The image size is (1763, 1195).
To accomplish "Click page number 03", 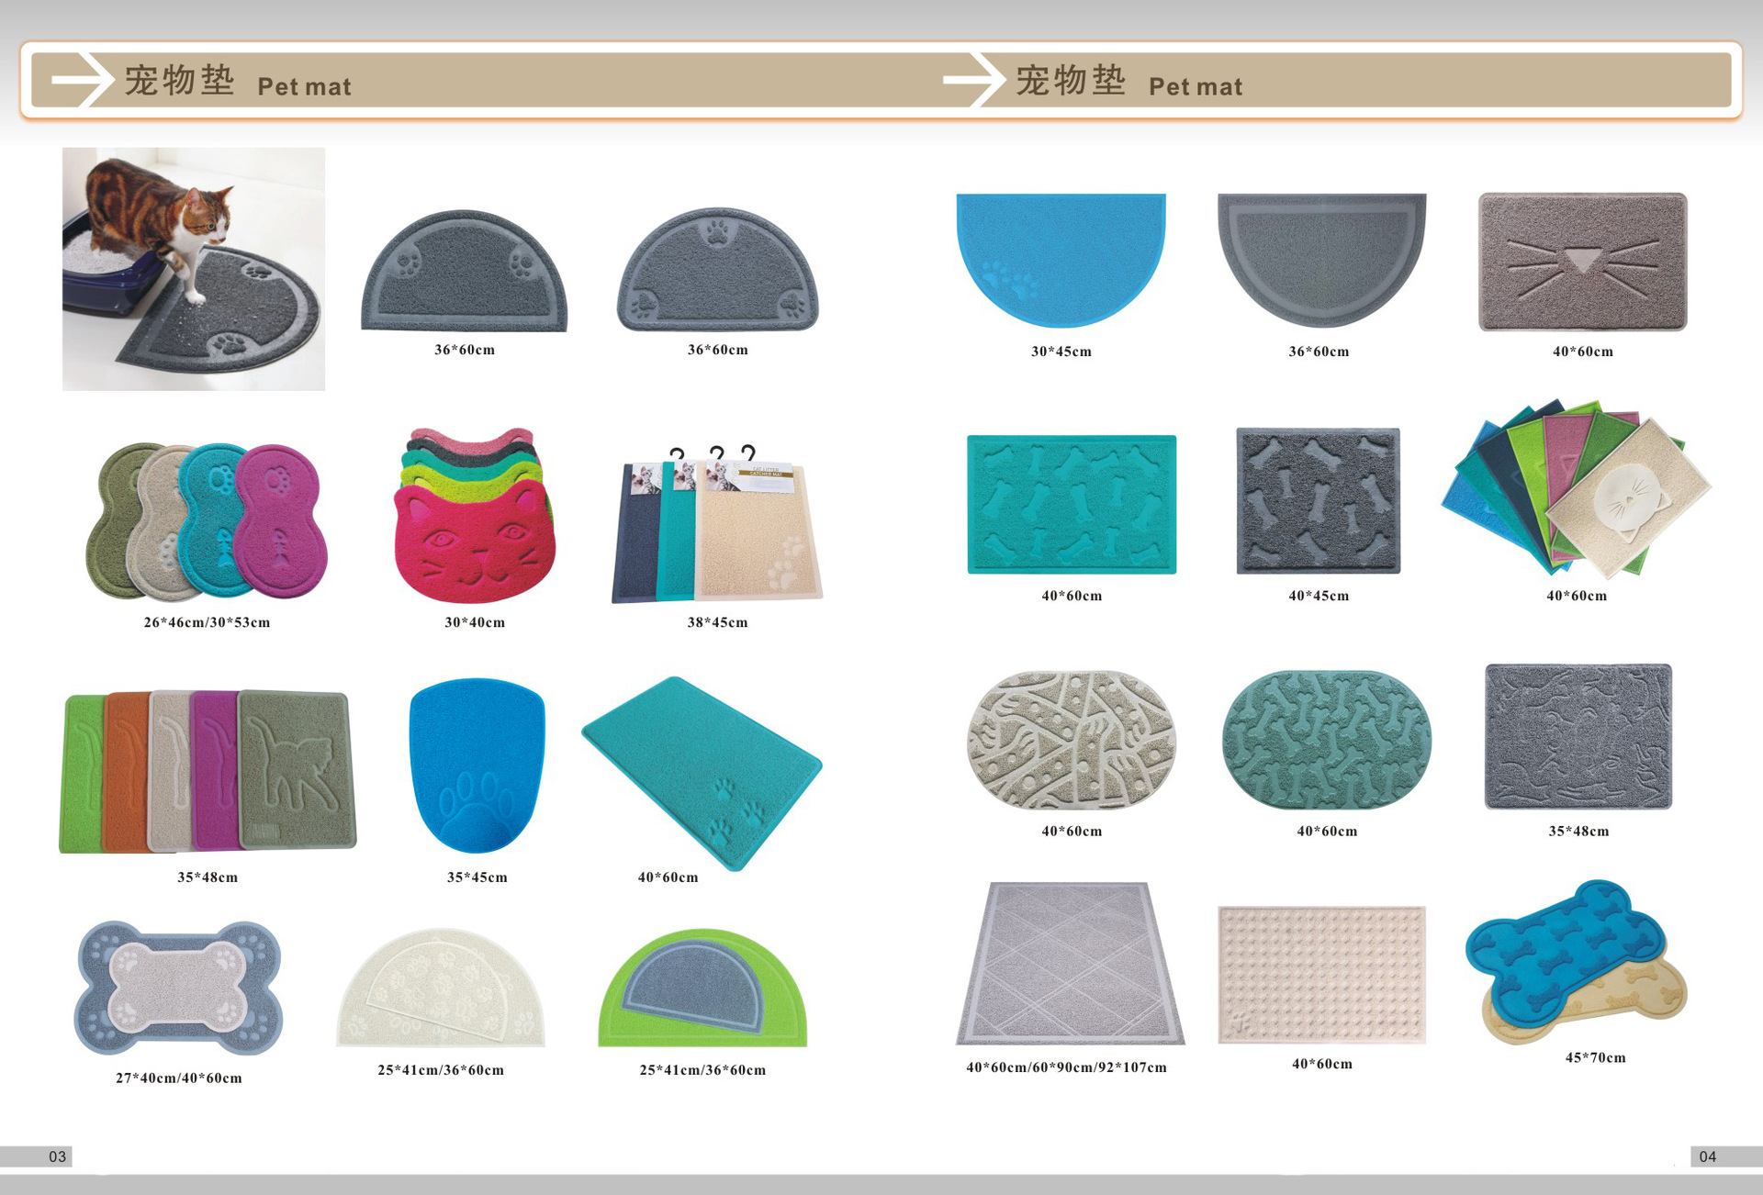I will tap(57, 1156).
